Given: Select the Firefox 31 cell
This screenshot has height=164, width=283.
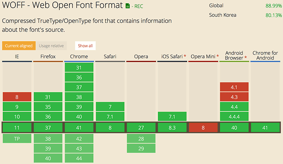Looking at the screenshot, I should [x=48, y=97].
